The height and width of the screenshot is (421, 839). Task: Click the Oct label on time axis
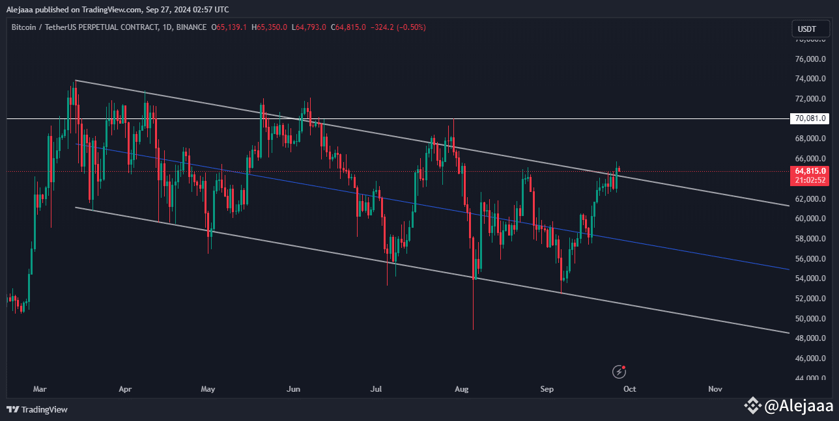tap(629, 389)
